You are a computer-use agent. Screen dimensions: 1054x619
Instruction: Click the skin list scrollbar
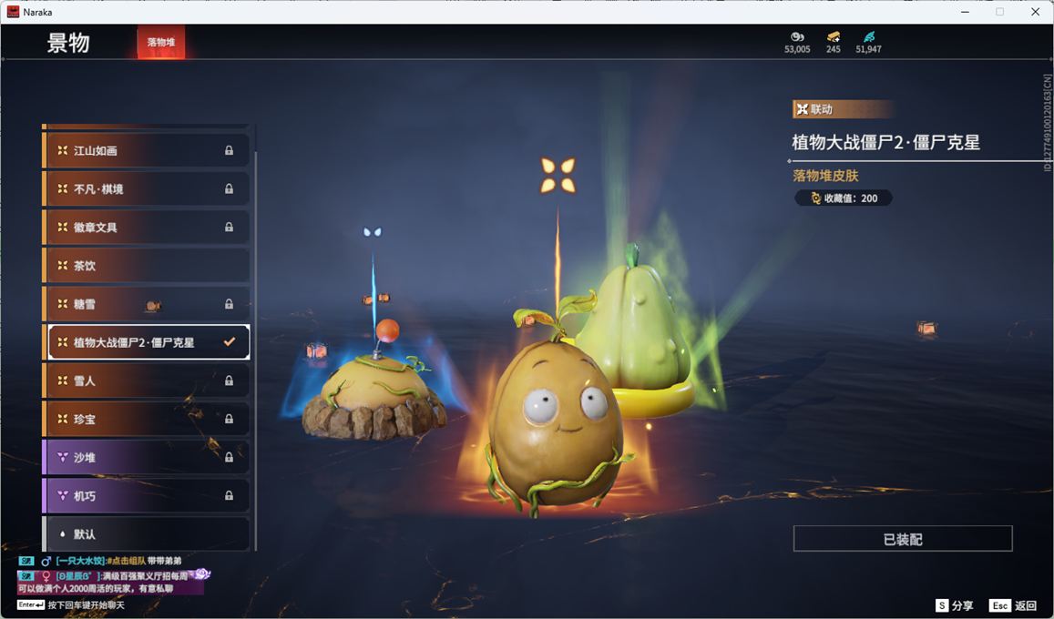coord(255,346)
